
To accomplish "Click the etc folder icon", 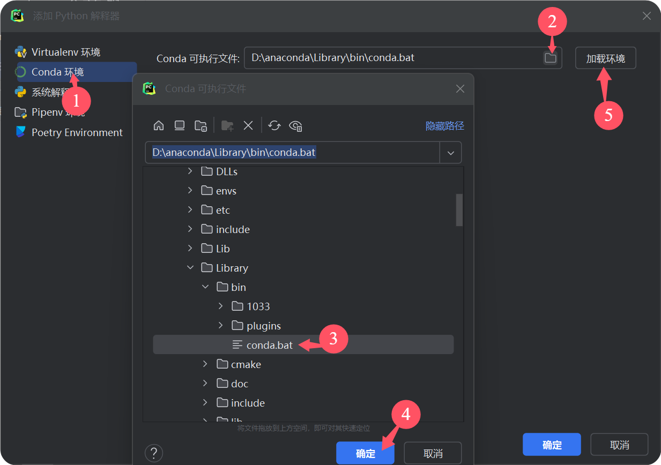I will click(x=207, y=210).
